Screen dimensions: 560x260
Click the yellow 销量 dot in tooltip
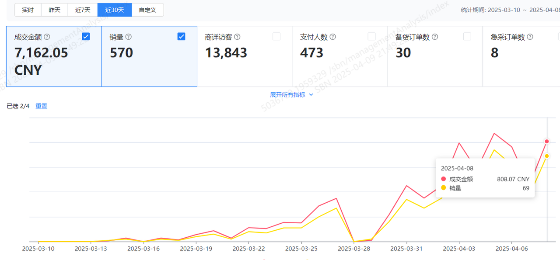pos(443,188)
